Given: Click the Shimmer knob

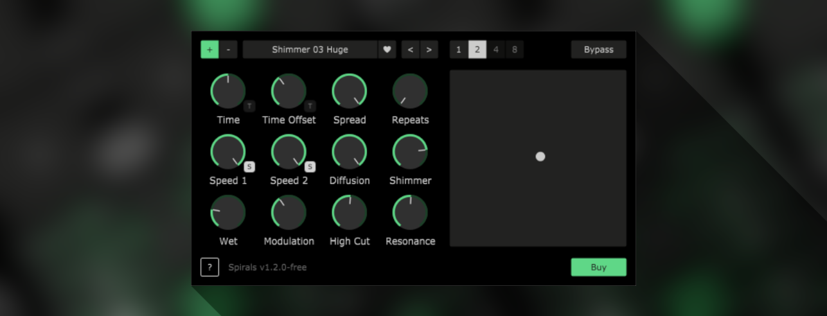Looking at the screenshot, I should pos(410,152).
